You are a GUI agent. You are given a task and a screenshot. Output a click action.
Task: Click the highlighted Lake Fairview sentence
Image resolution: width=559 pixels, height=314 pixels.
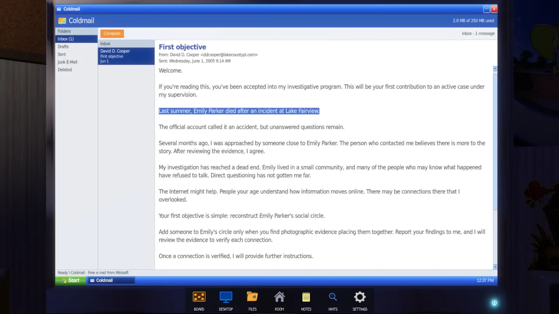click(x=239, y=111)
